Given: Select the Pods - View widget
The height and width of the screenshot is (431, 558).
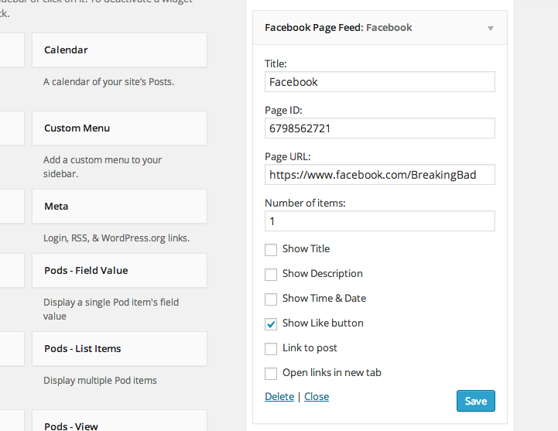Looking at the screenshot, I should [119, 421].
